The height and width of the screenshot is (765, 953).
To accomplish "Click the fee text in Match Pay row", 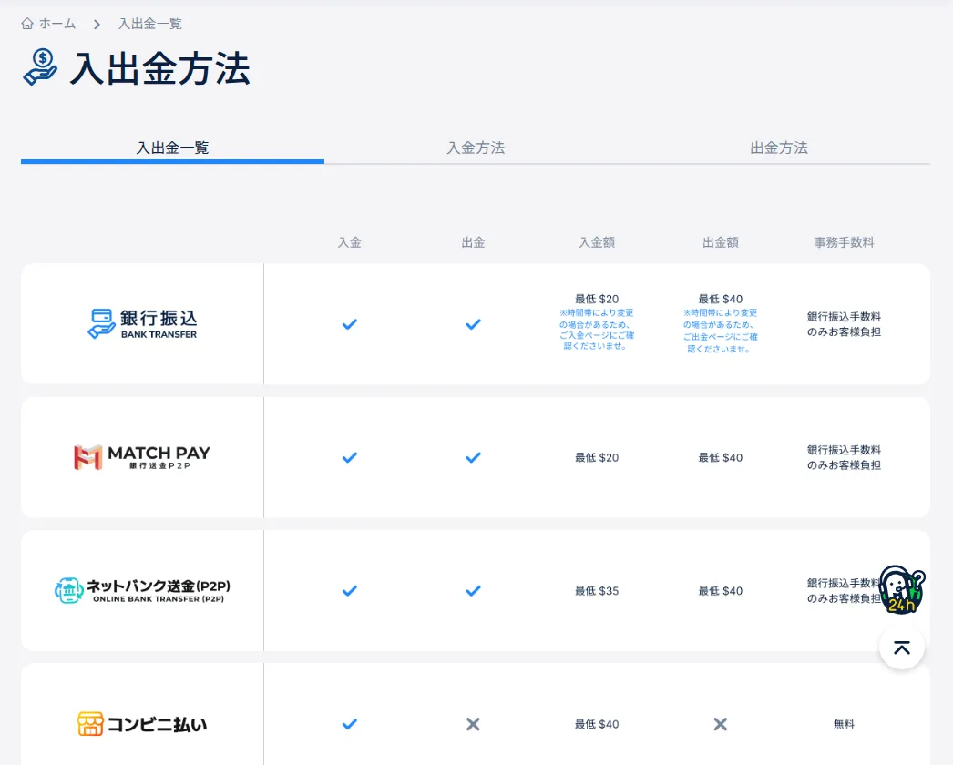I will click(845, 457).
